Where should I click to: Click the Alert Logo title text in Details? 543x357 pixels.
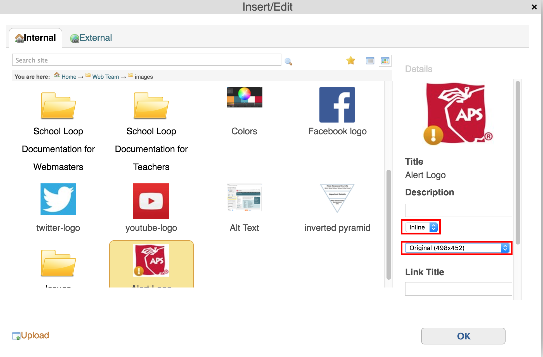(425, 175)
